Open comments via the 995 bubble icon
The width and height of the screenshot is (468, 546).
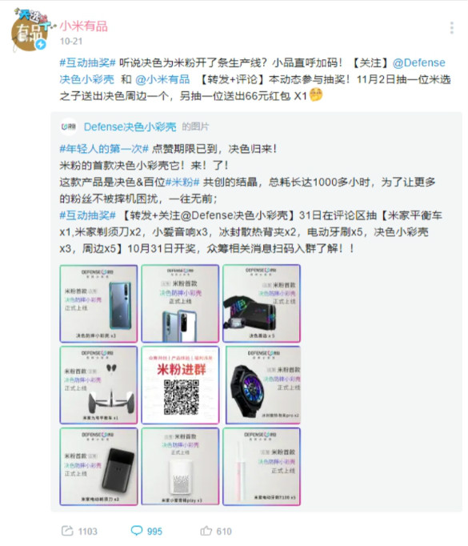136,531
